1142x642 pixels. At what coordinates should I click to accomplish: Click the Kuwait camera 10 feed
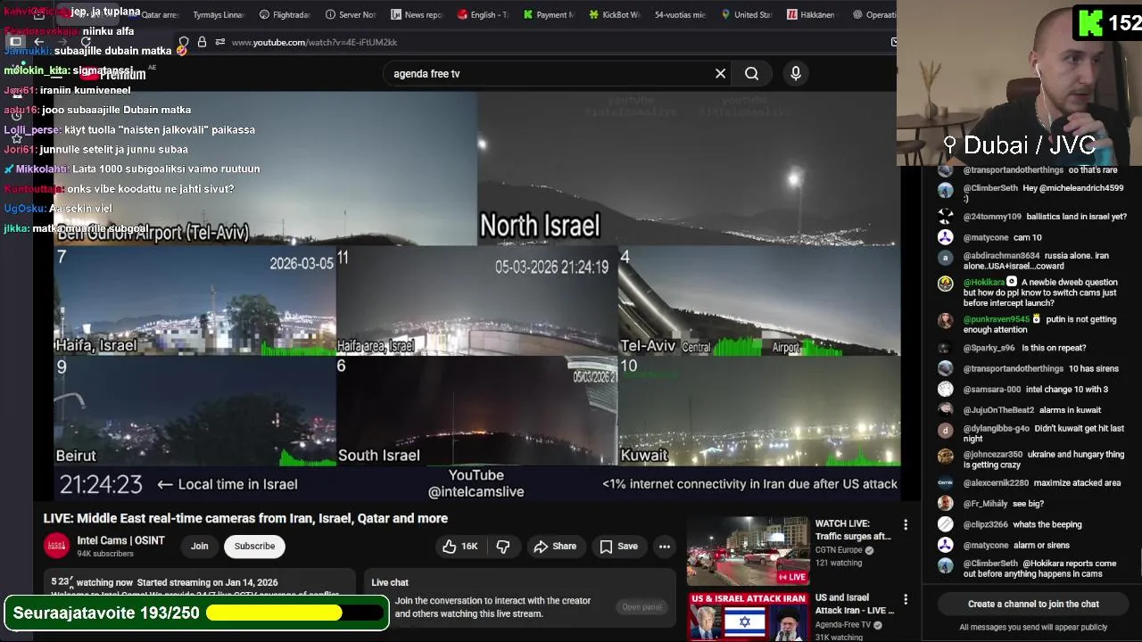click(x=759, y=411)
